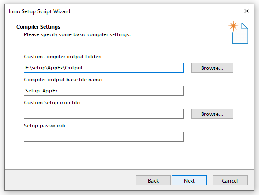Focus the Custom compiler output folder field
Image resolution: width=259 pixels, height=195 pixels.
[104, 68]
